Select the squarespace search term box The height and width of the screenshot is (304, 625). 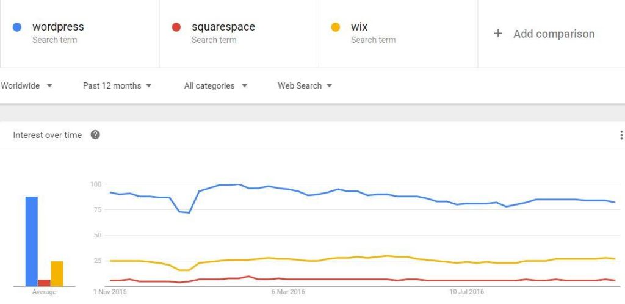(239, 34)
